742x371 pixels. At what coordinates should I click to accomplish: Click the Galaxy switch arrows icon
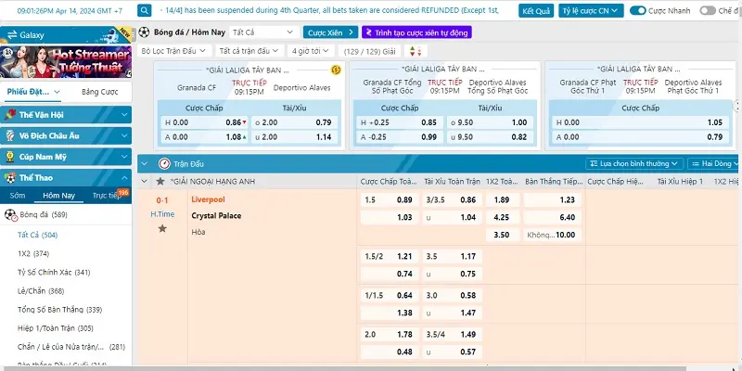click(10, 34)
